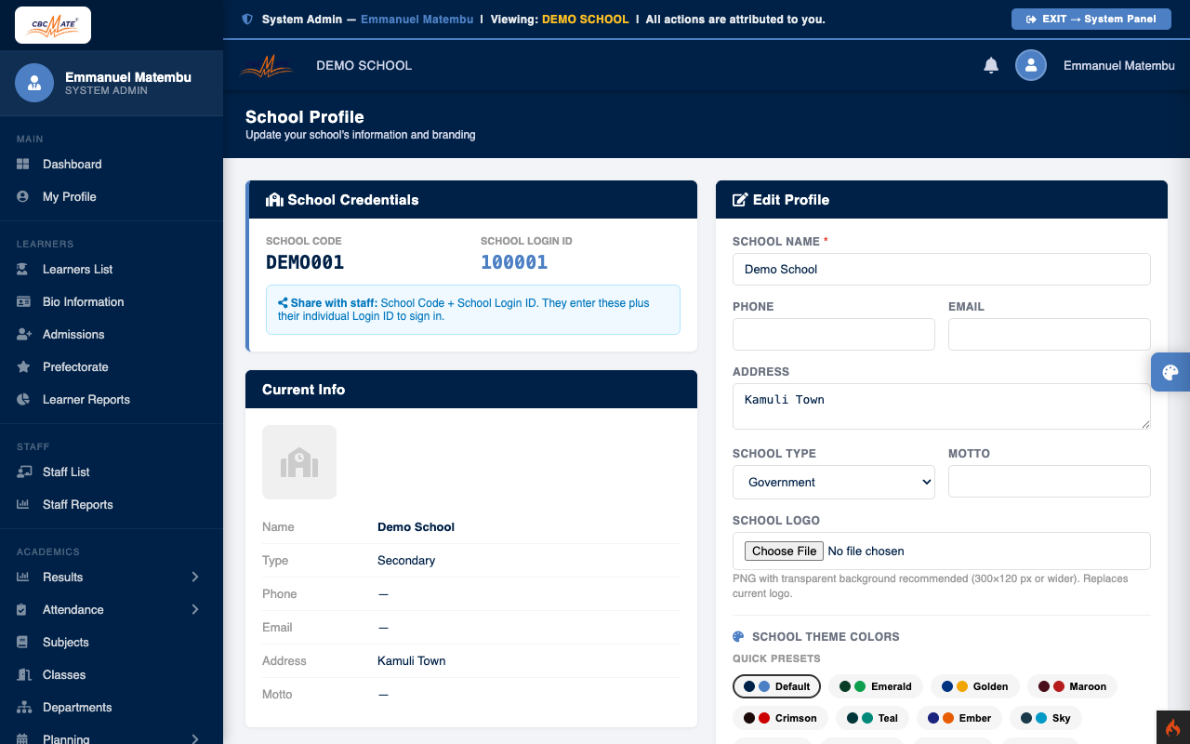1190x744 pixels.
Task: Click the Departments hierarchy icon
Action: pyautogui.click(x=23, y=707)
